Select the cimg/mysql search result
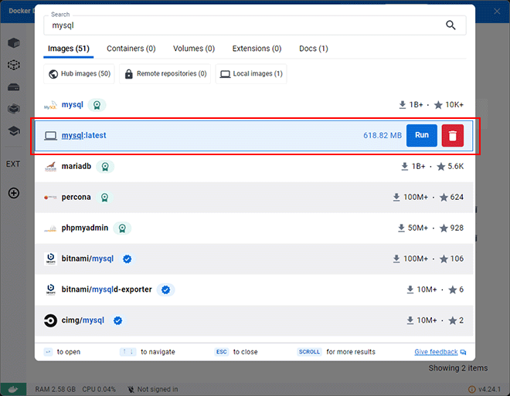 (254, 320)
